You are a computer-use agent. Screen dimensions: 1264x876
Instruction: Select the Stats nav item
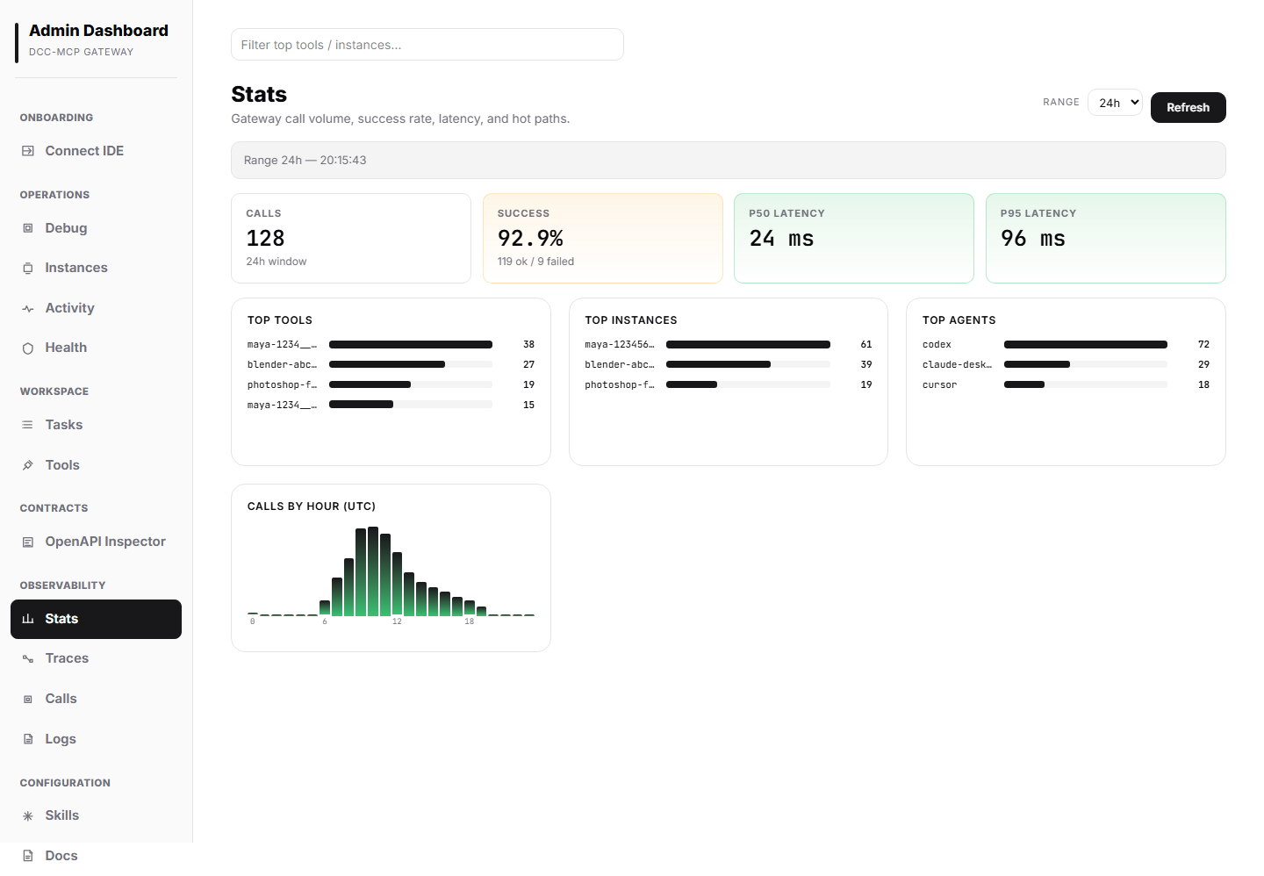[96, 619]
